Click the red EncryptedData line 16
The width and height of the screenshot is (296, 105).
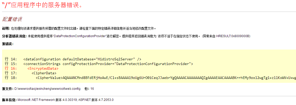point(43,68)
